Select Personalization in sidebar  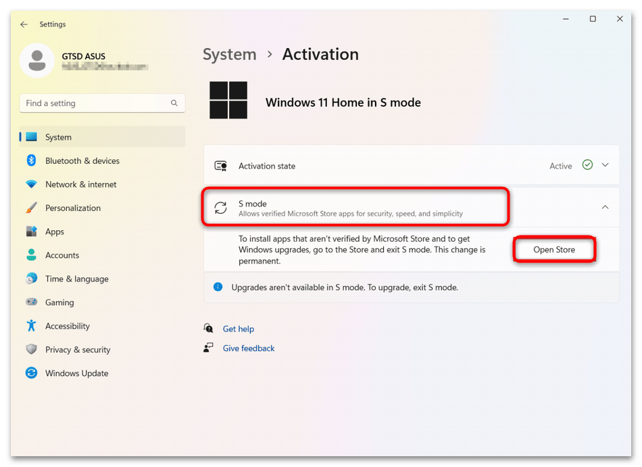(102, 208)
